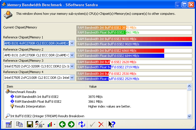Viewport: 196px width, 130px height.
Task: Open dropdown arrow beside chart icon
Action: coord(54,124)
